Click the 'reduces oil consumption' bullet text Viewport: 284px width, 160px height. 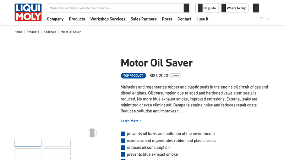pos(148,148)
